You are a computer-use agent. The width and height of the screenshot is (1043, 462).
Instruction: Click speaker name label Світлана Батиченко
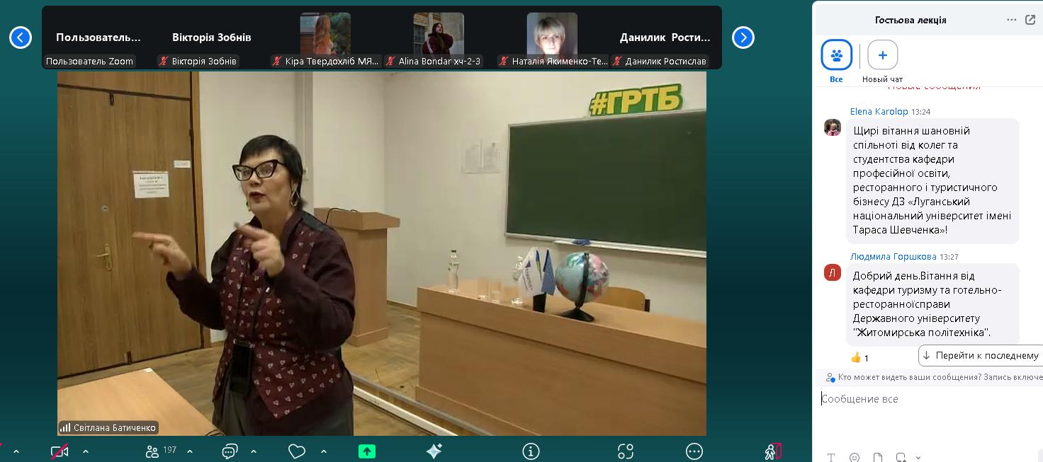[114, 428]
